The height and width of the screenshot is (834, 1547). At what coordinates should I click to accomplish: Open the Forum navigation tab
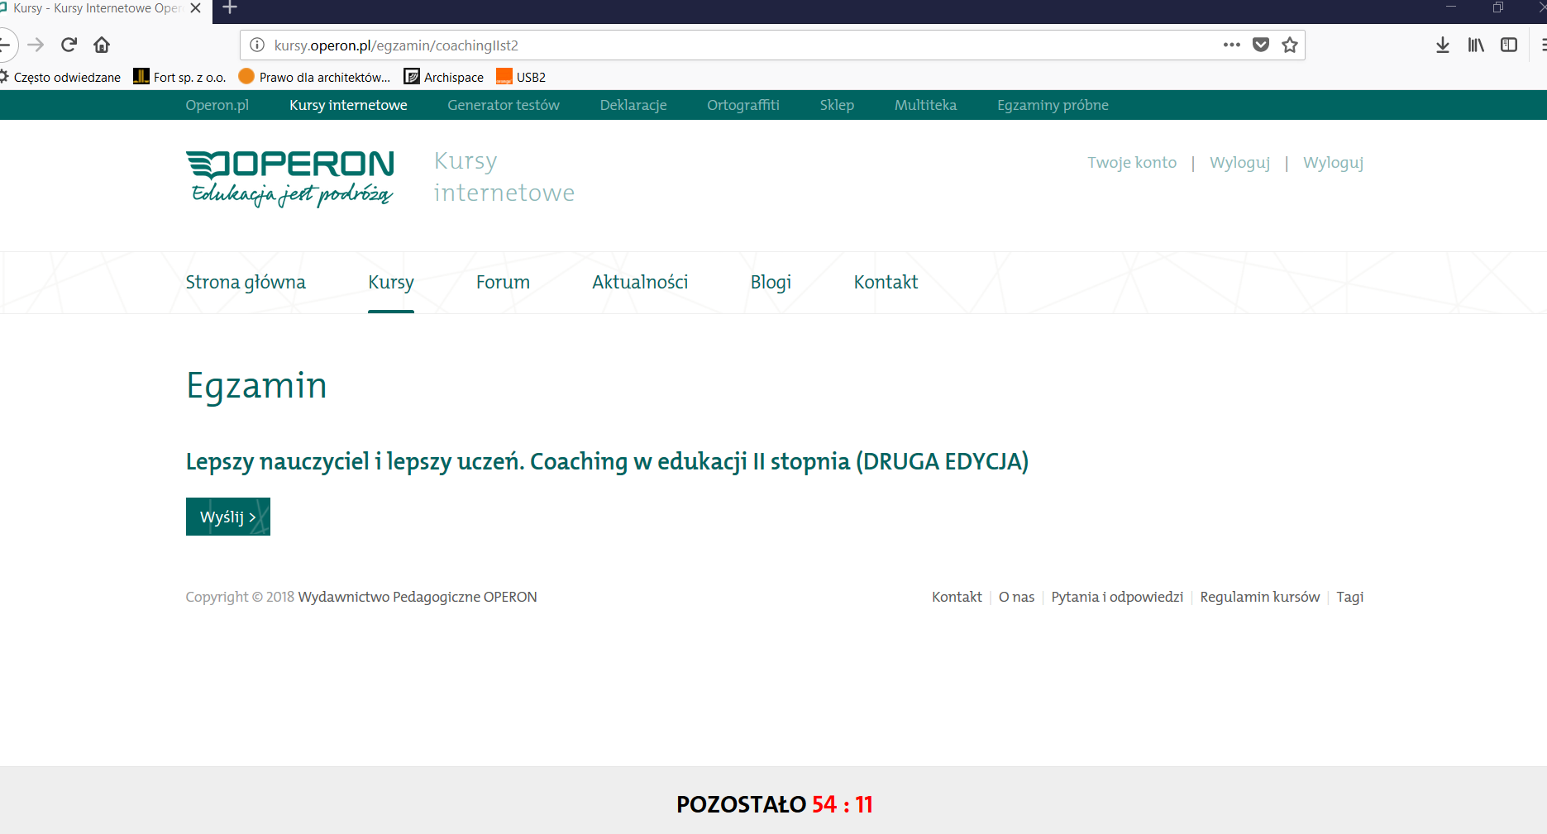point(503,283)
